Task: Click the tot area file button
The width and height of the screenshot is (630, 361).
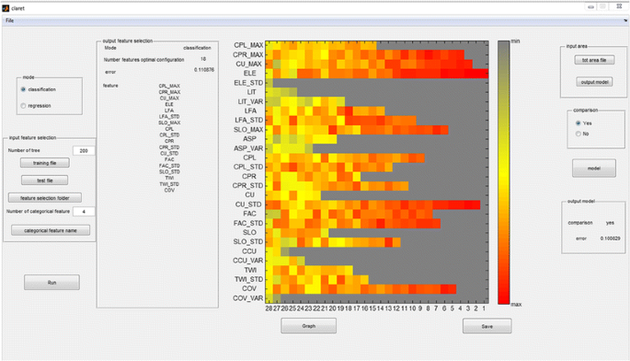Action: click(x=594, y=60)
